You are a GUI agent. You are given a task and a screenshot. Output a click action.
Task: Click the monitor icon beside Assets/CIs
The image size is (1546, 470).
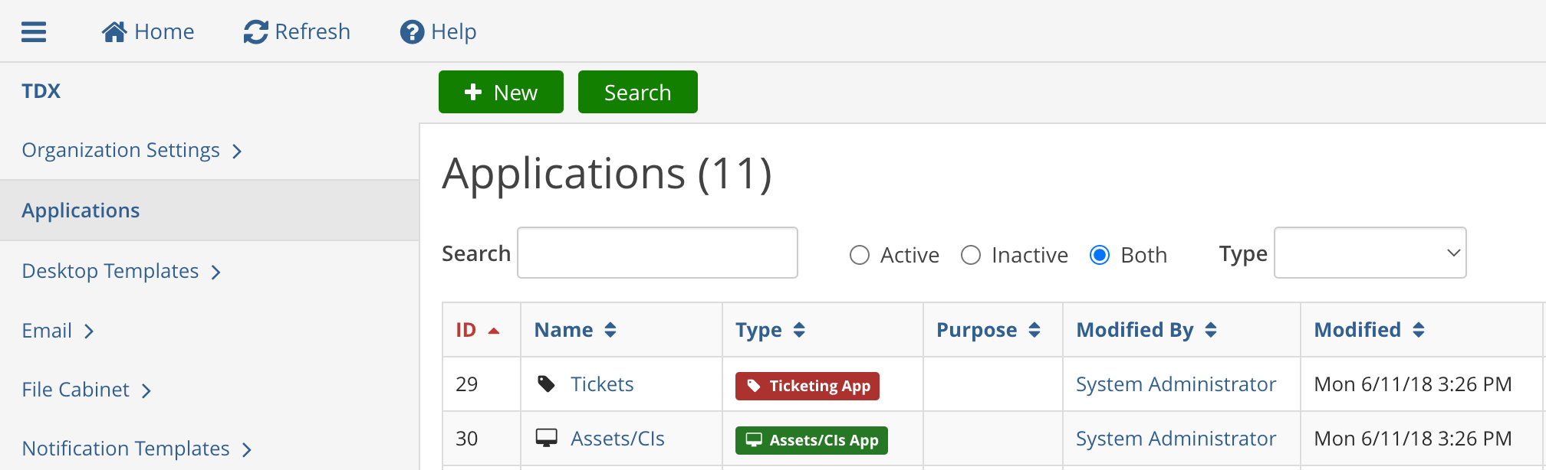pyautogui.click(x=546, y=436)
